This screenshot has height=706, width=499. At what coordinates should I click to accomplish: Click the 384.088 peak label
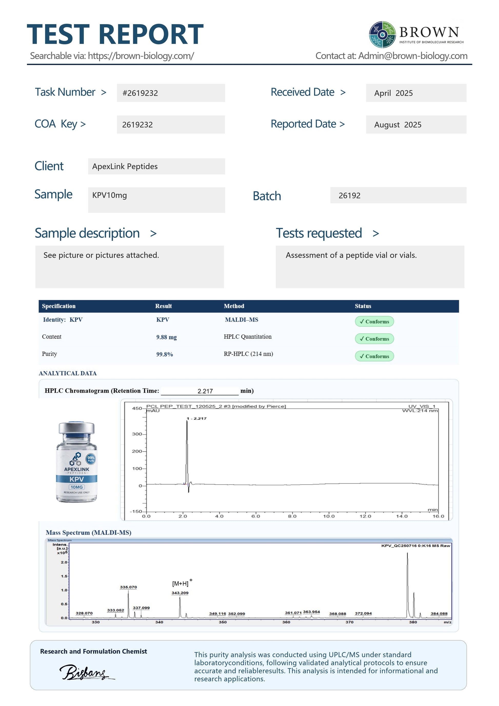point(439,613)
